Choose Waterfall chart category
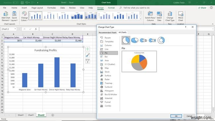 [x=109, y=98]
